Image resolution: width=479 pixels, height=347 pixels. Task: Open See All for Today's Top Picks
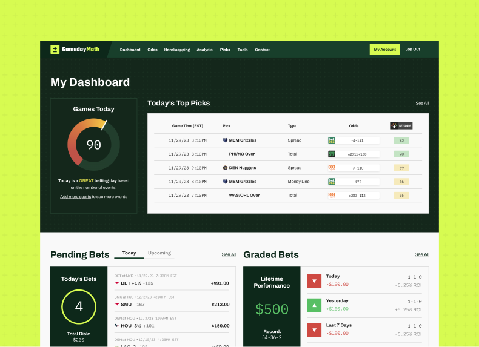tap(422, 103)
